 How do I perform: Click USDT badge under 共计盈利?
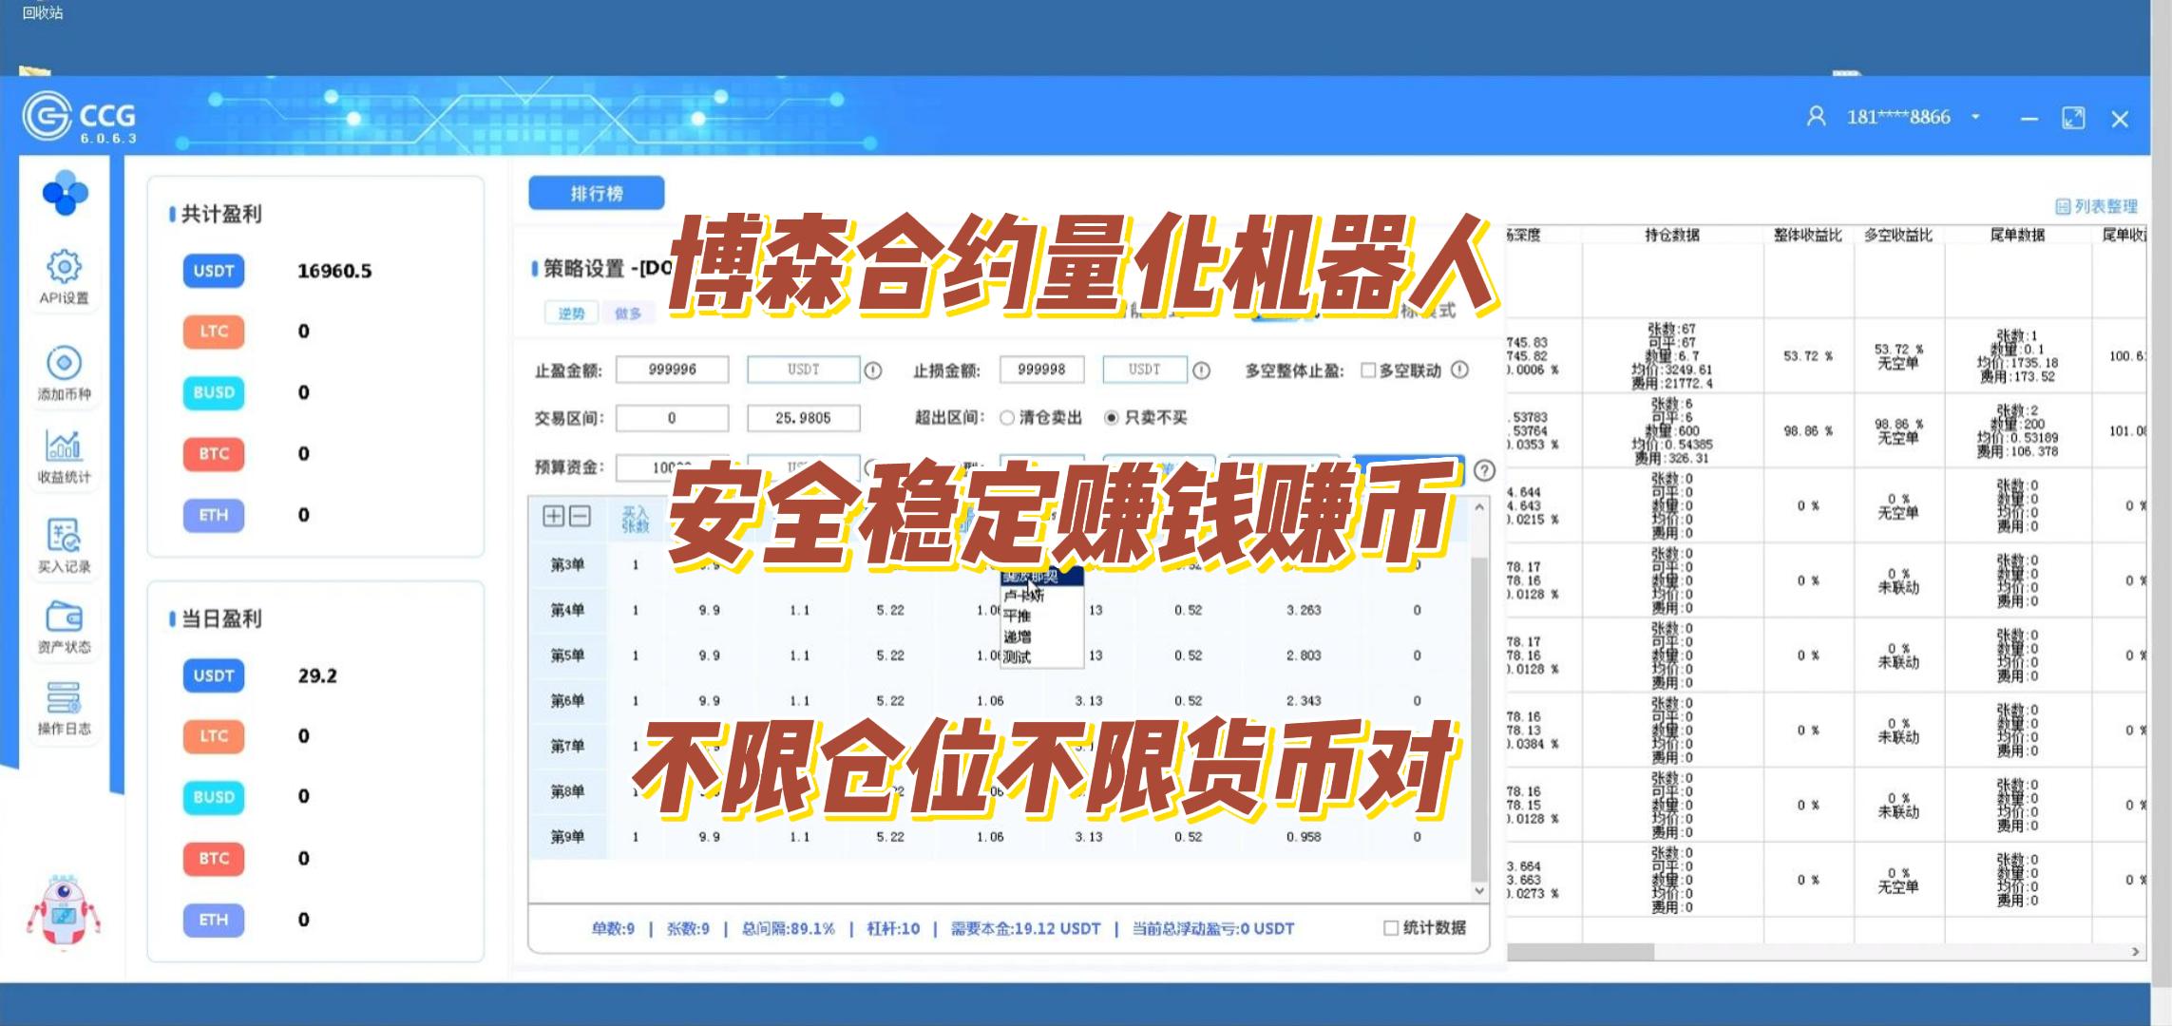[214, 271]
